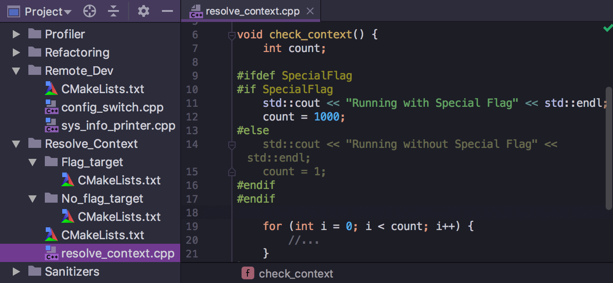613x283 pixels.
Task: Click the locate/select opened file crosshair icon
Action: coord(90,11)
